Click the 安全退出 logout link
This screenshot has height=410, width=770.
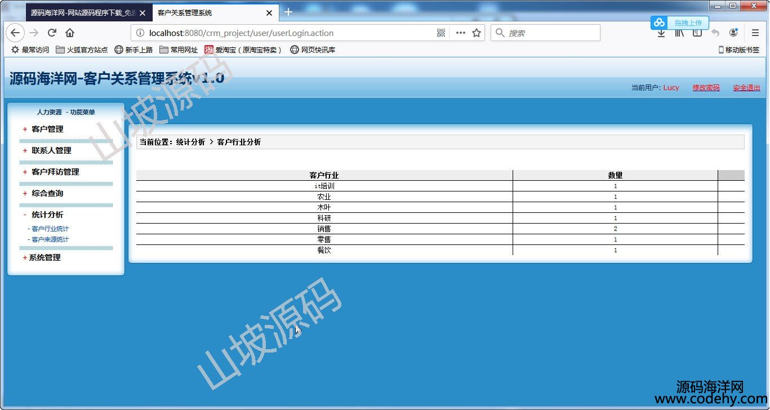[x=746, y=88]
